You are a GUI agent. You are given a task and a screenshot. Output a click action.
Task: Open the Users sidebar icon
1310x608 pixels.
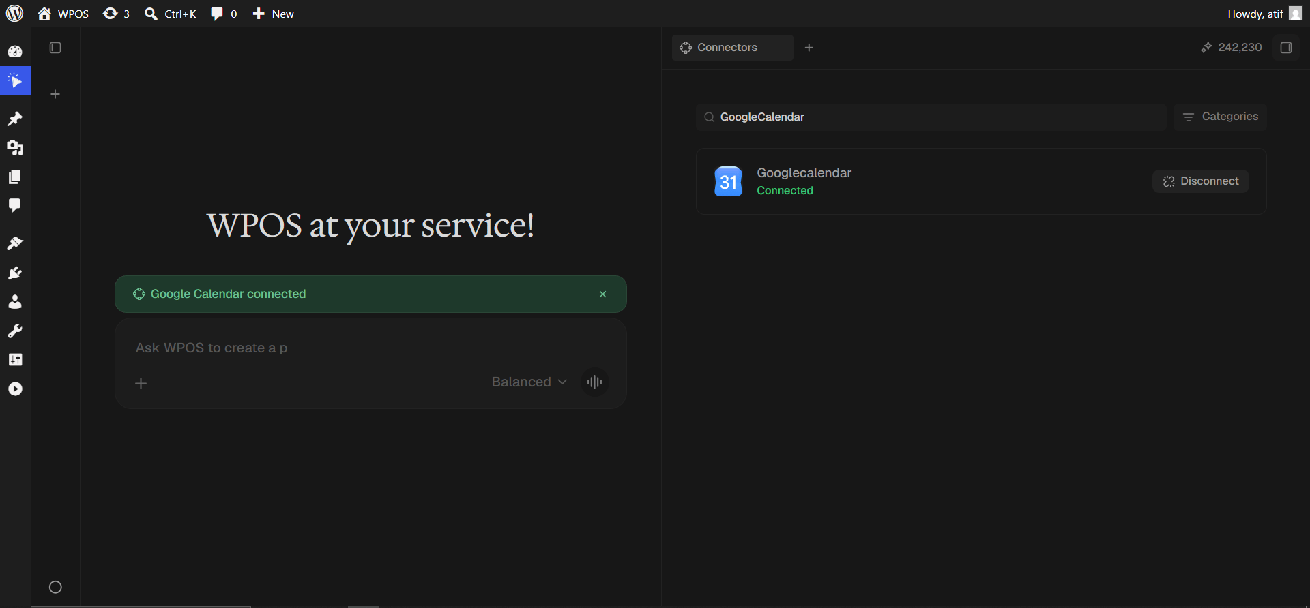15,301
